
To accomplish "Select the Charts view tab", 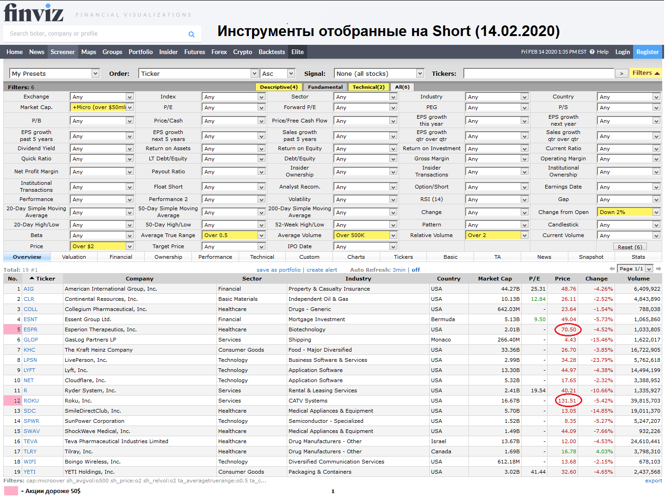I will coord(356,257).
